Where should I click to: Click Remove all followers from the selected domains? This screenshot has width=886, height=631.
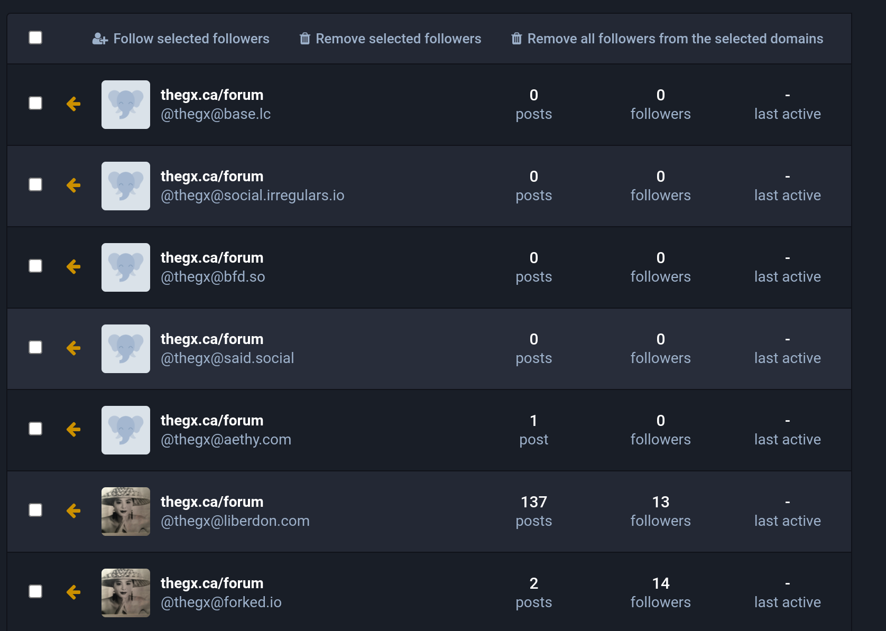(x=667, y=39)
